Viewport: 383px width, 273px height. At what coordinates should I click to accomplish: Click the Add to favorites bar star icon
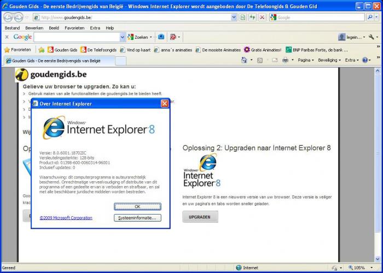[x=42, y=50]
